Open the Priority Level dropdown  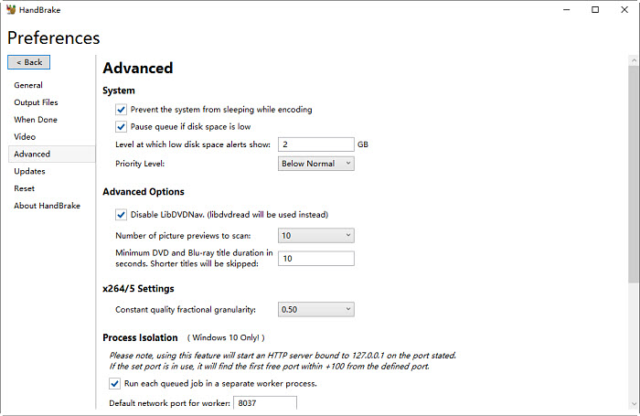316,164
